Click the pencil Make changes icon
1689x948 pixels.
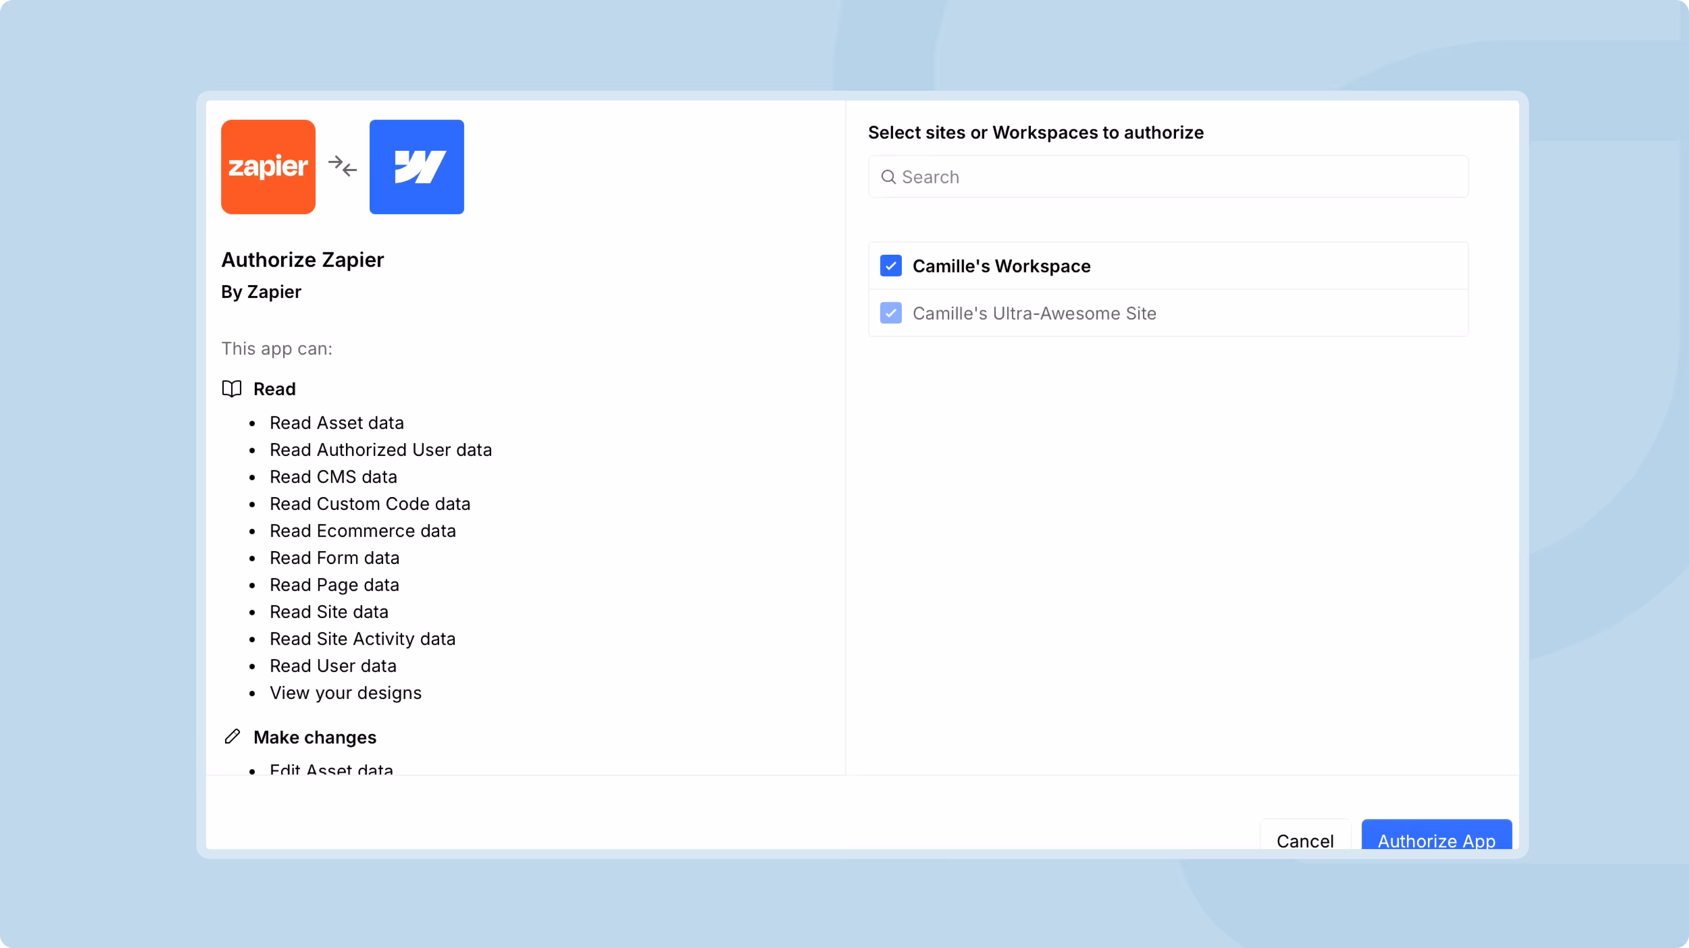tap(232, 736)
